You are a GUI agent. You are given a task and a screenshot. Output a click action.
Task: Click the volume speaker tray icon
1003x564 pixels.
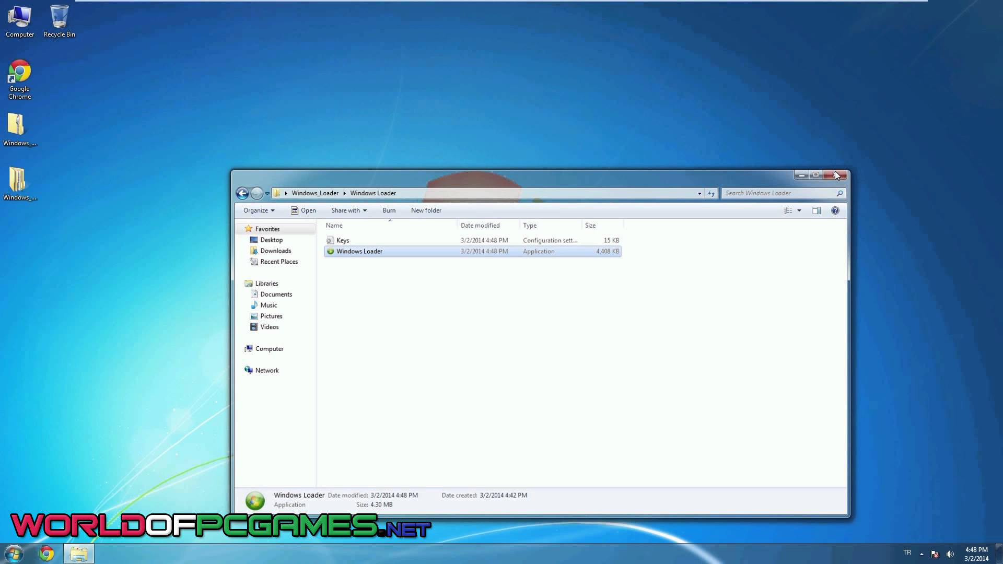coord(950,554)
